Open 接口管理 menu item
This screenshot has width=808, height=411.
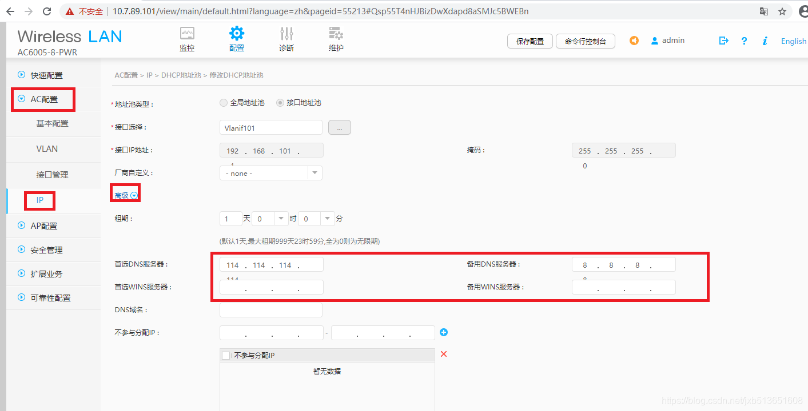point(52,175)
